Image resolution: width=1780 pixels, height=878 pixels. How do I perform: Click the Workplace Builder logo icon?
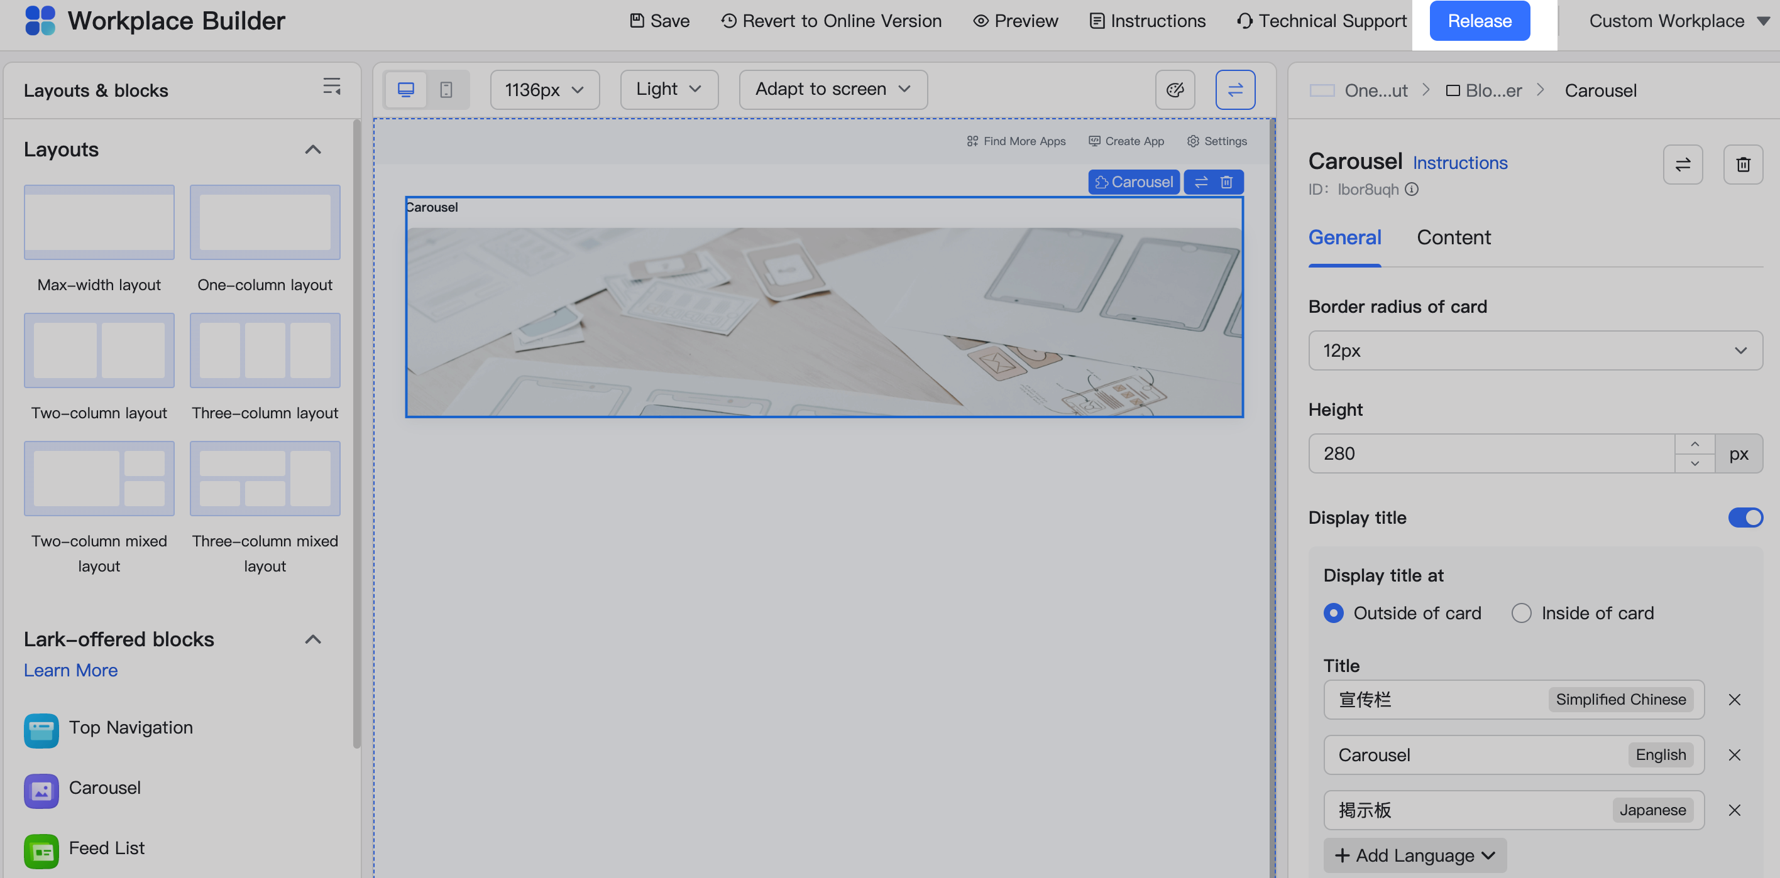coord(40,20)
